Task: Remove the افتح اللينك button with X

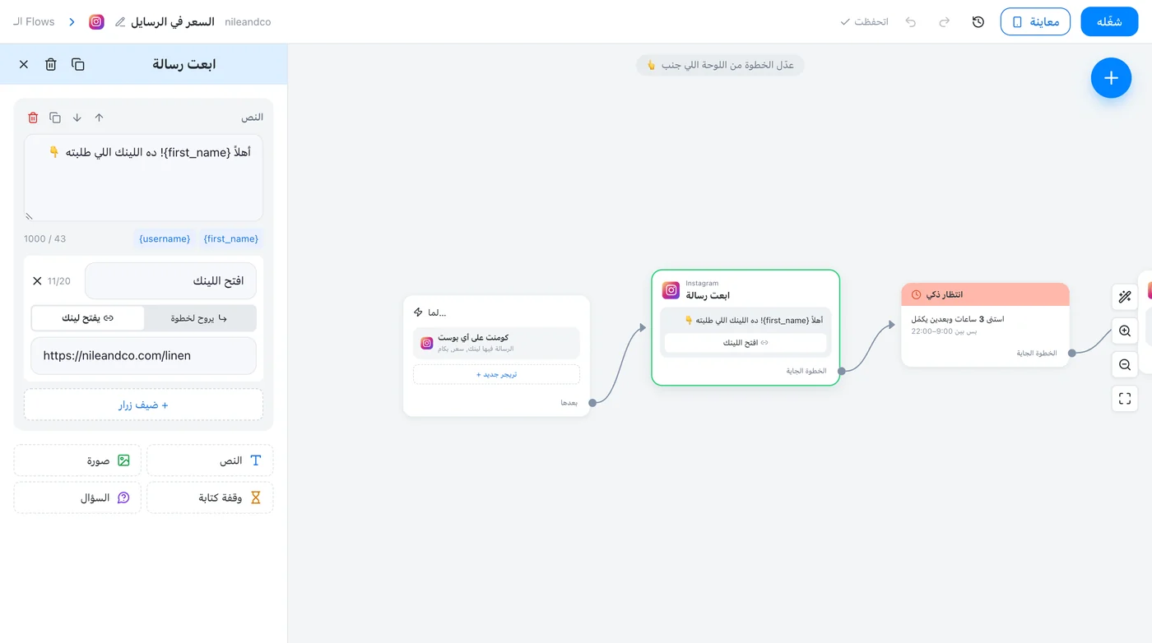Action: point(37,281)
